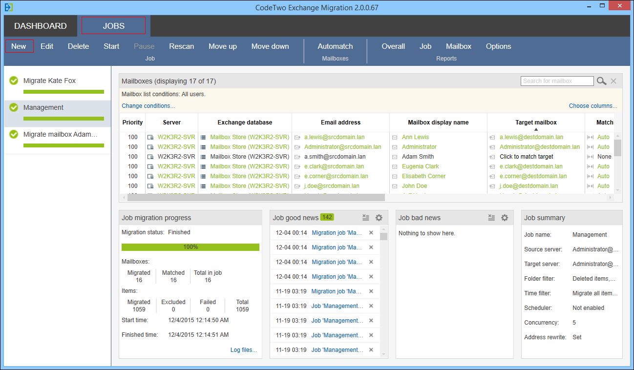Click clear list icon in Job good news
Image resolution: width=634 pixels, height=370 pixels.
coord(365,218)
